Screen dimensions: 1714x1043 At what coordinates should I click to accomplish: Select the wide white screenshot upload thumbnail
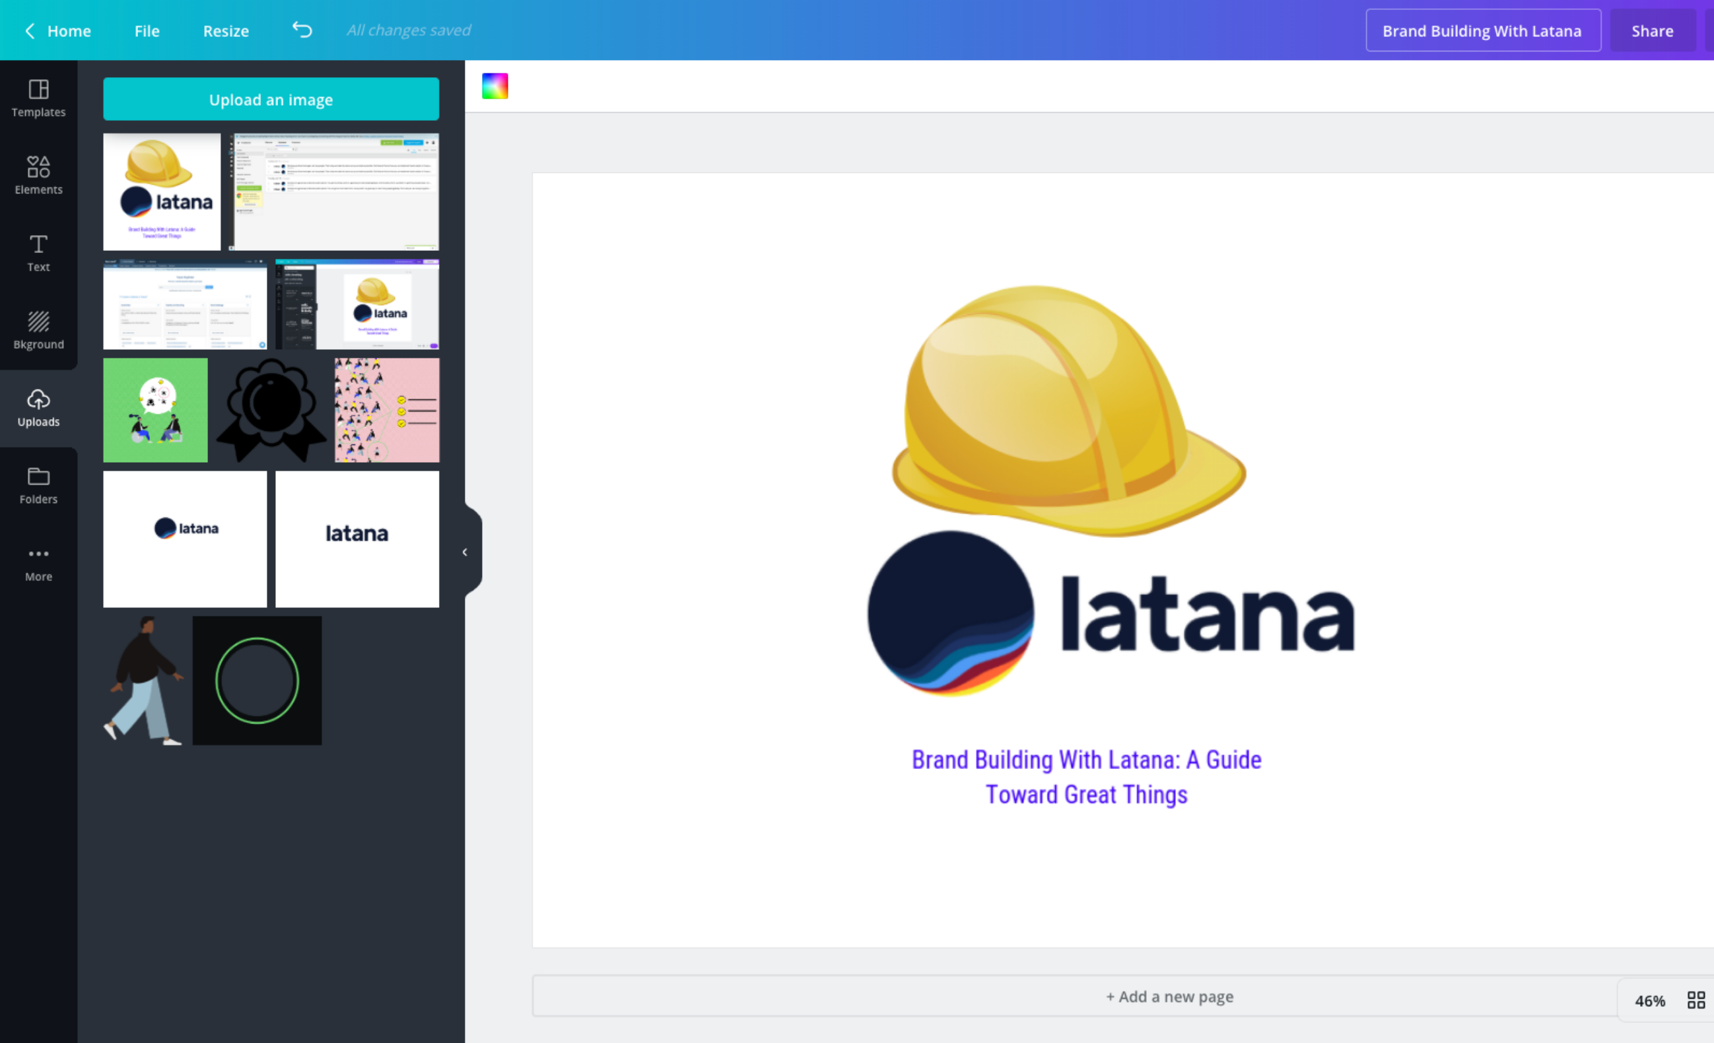335,192
